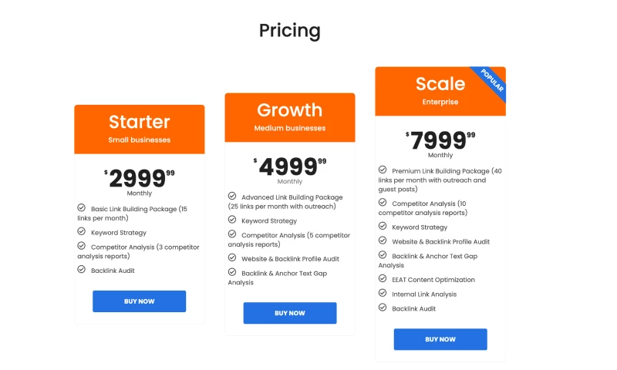Screen dimensions: 617x370
Task: Click the $7999.99 Scale price
Action: coord(440,140)
